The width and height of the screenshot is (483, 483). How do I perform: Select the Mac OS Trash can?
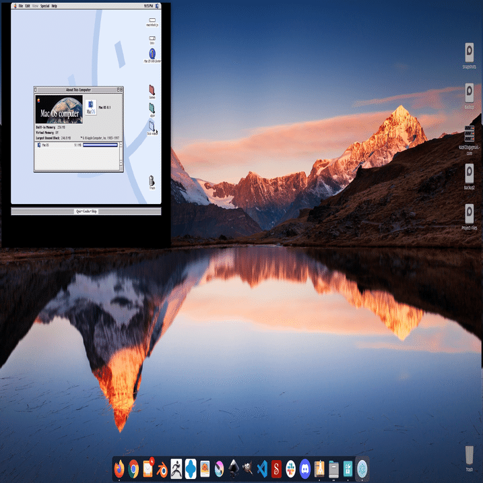(x=152, y=181)
